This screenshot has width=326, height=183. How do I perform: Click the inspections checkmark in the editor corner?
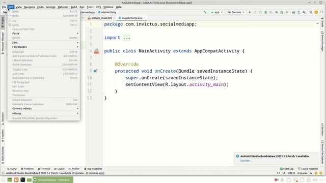tap(317, 23)
